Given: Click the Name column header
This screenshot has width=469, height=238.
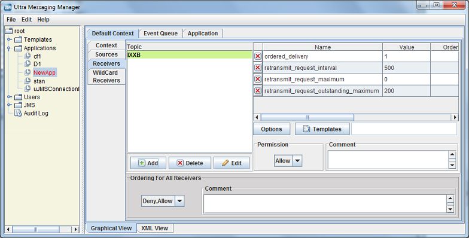Looking at the screenshot, I should pyautogui.click(x=322, y=47).
